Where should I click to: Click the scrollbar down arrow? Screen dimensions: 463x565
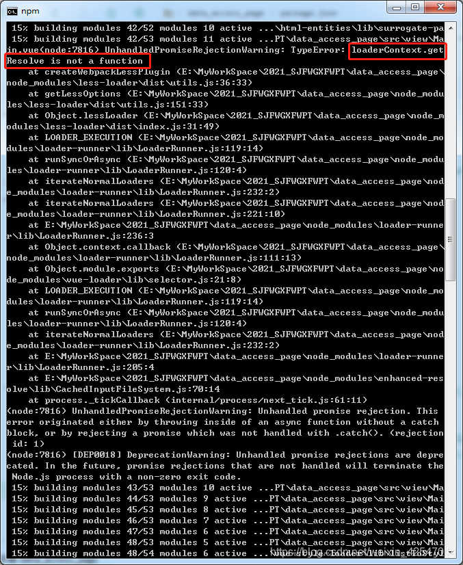coord(451,552)
